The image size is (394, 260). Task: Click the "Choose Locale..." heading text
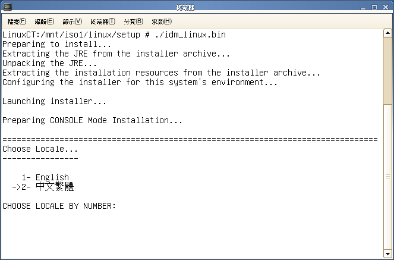(40, 149)
